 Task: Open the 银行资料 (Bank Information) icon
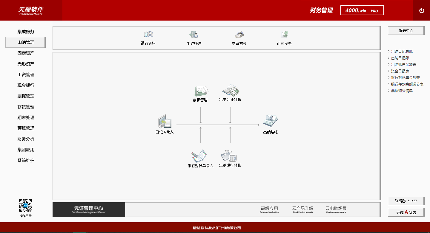[149, 37]
